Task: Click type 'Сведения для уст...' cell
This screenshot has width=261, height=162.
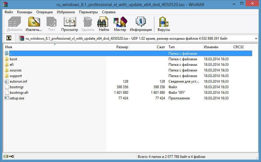Action: tap(184, 81)
